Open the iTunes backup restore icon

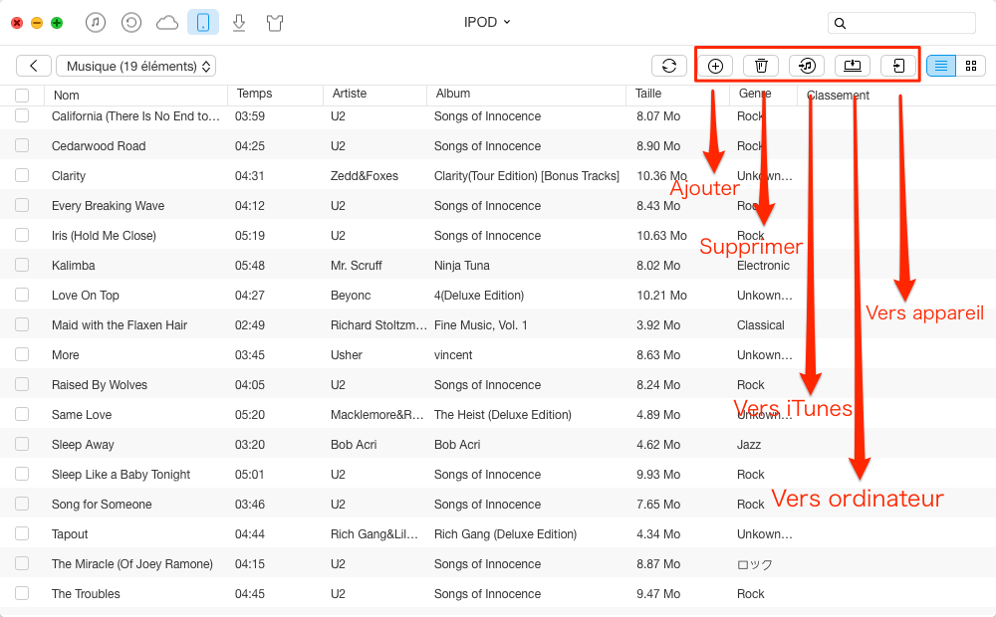[x=130, y=23]
